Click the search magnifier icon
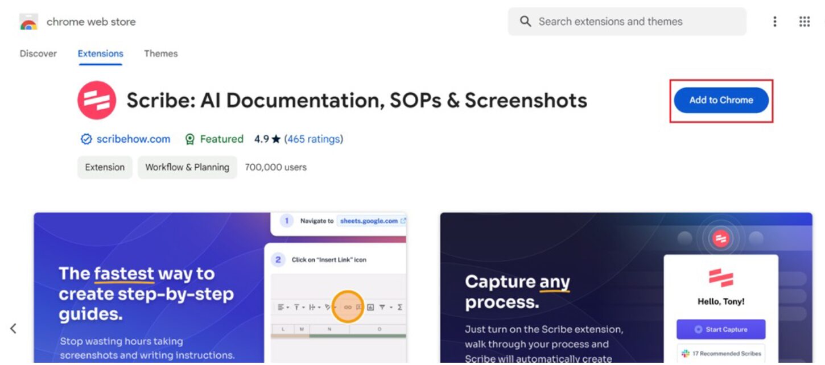This screenshot has width=825, height=365. 525,21
